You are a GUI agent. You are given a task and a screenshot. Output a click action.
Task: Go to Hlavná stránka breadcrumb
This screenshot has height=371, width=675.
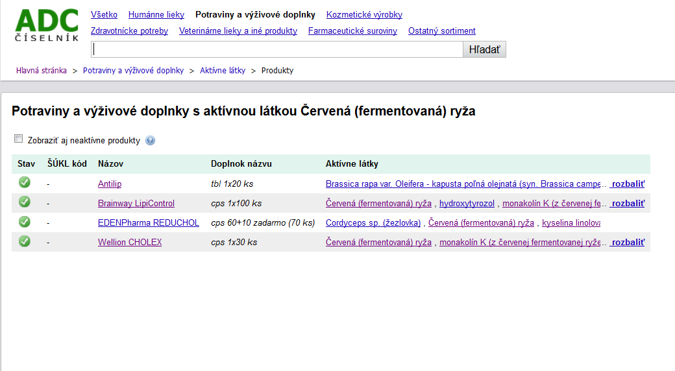pos(42,71)
